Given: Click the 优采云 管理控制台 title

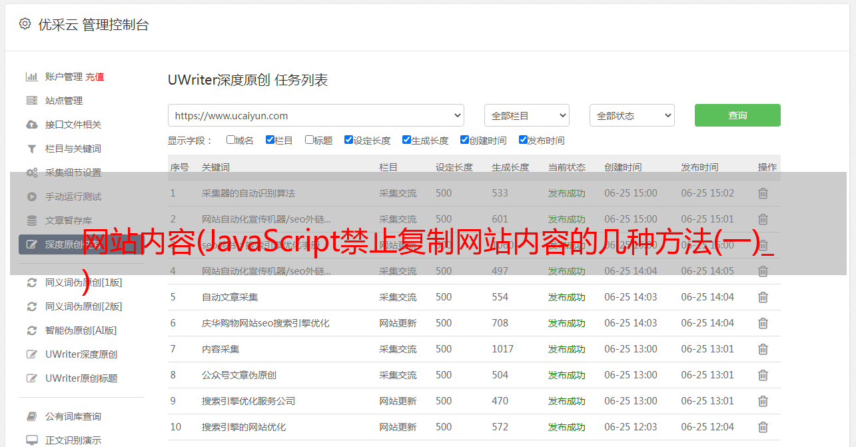Looking at the screenshot, I should click(x=93, y=25).
